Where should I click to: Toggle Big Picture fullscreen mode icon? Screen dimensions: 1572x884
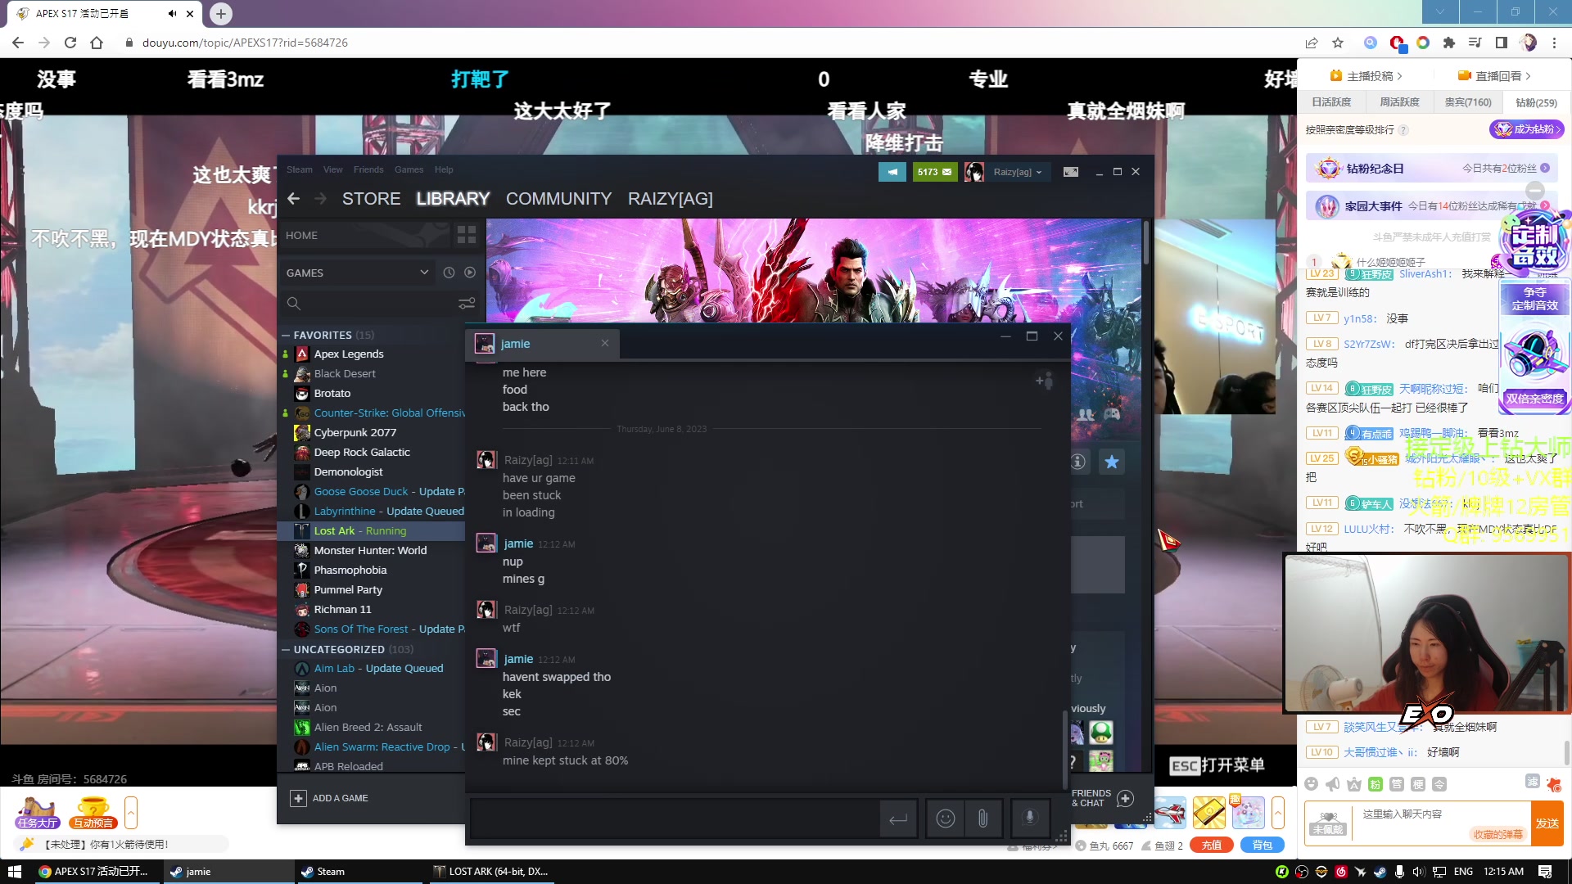(x=1071, y=172)
